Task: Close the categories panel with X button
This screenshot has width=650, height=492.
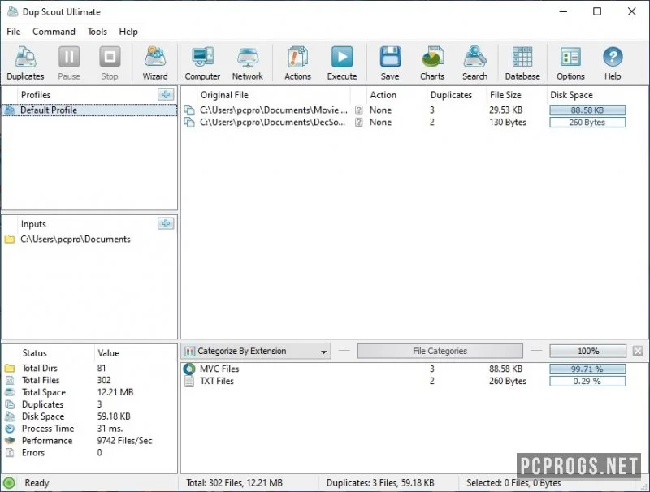Action: tap(638, 352)
